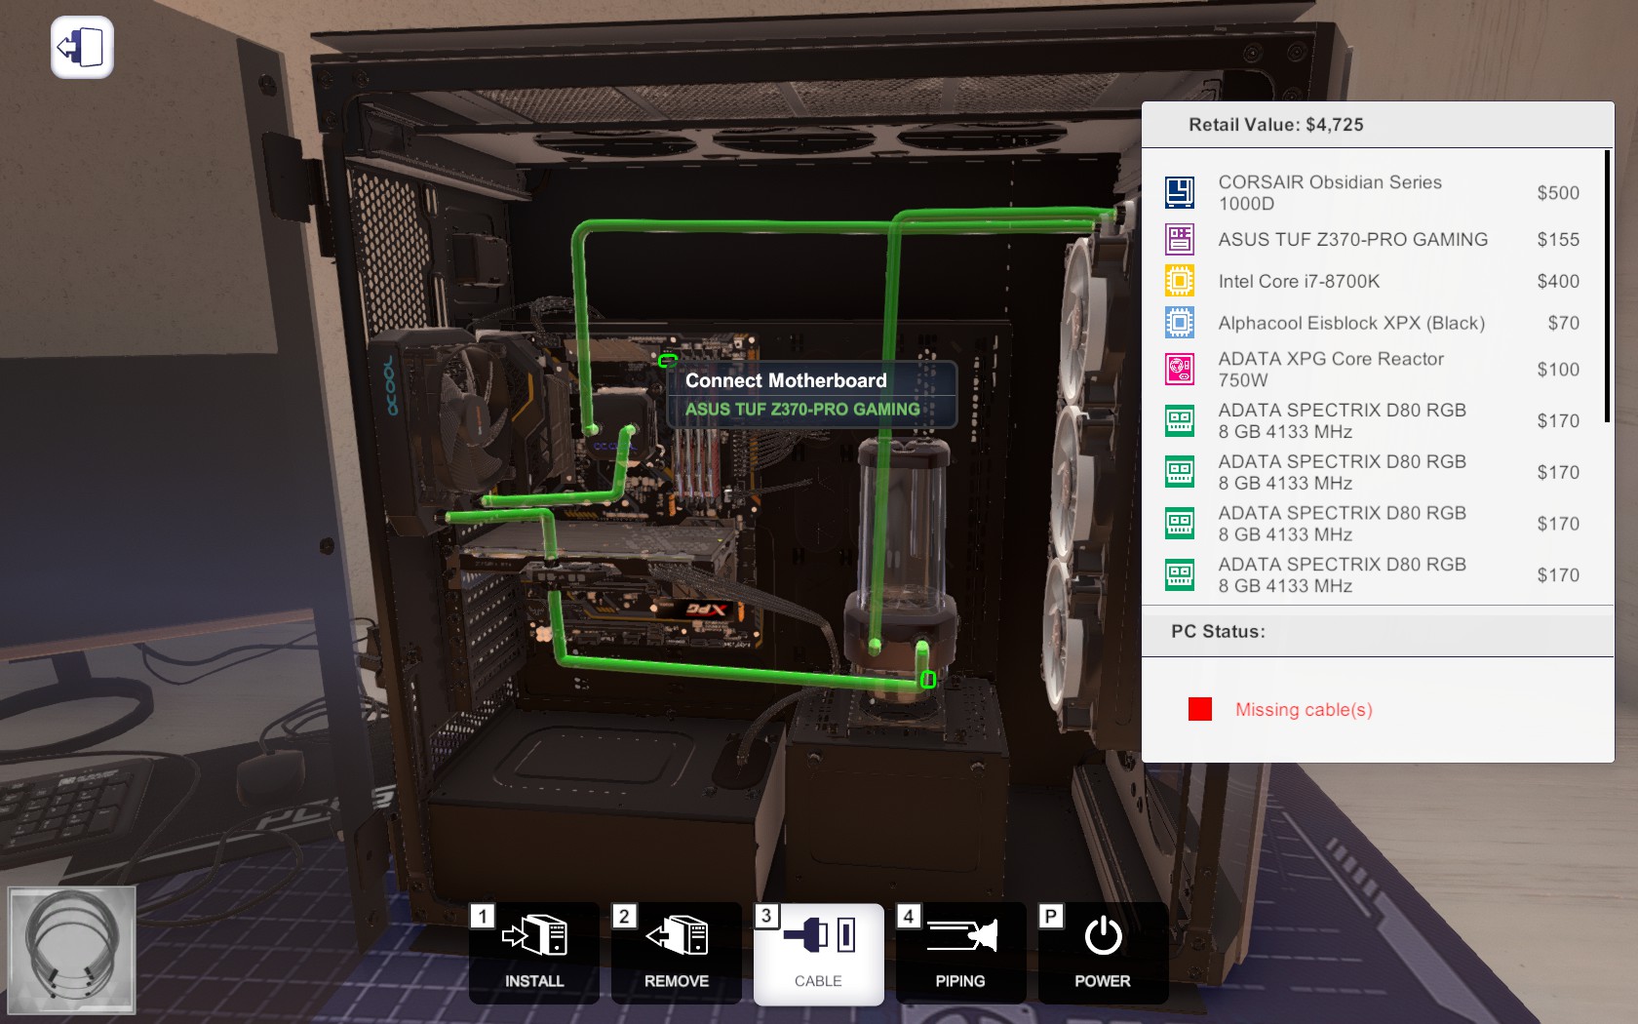Open the coiled cable thumbnail
The width and height of the screenshot is (1638, 1024).
71,950
